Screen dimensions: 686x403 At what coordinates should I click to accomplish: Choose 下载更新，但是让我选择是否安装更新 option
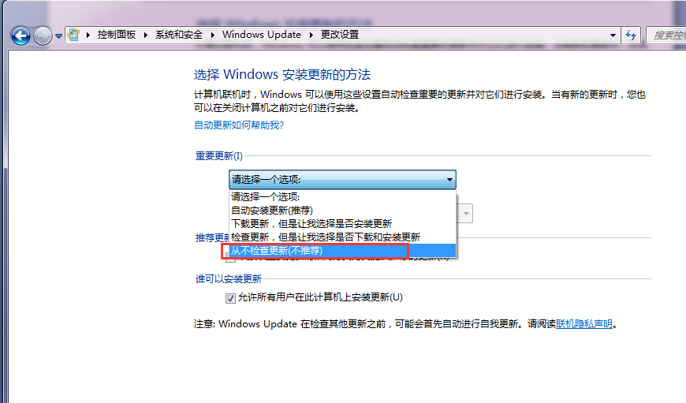342,224
